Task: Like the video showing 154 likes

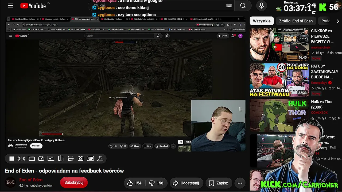Action: [x=135, y=183]
